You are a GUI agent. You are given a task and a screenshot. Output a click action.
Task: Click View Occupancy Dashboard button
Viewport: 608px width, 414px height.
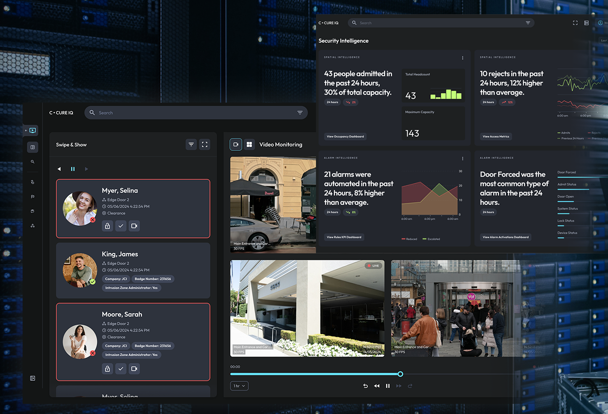pos(345,137)
